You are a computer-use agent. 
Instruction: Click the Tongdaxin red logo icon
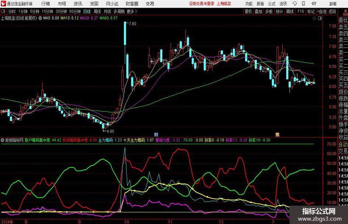point(3,4)
